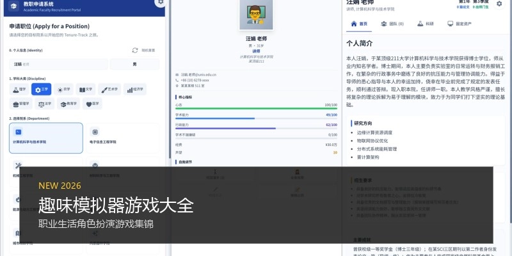Pick the 医学 heart chip
Image resolution: width=512 pixels, height=256 pixels.
pos(92,104)
